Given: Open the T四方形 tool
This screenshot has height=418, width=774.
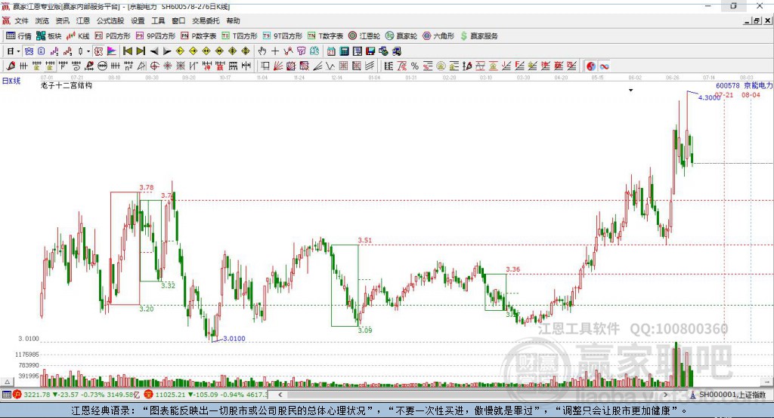Looking at the screenshot, I should pyautogui.click(x=240, y=36).
